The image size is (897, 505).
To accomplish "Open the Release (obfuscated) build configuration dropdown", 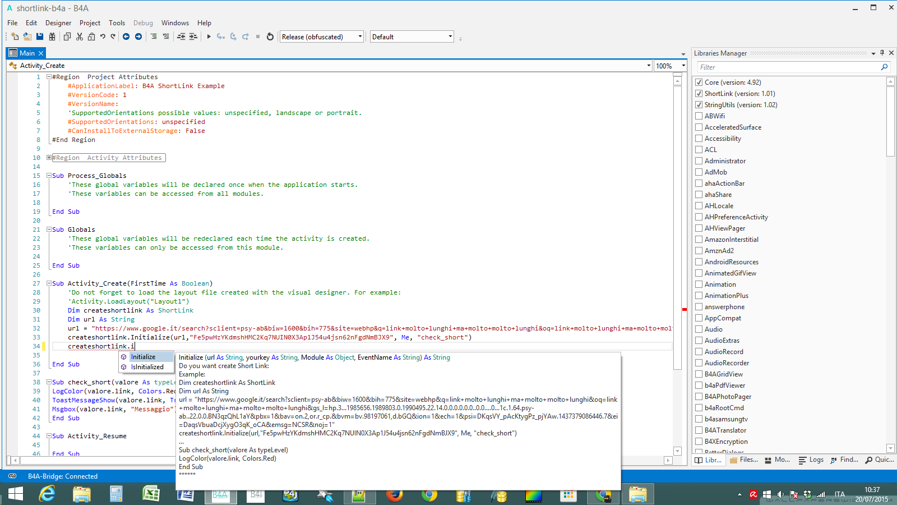I will point(359,36).
